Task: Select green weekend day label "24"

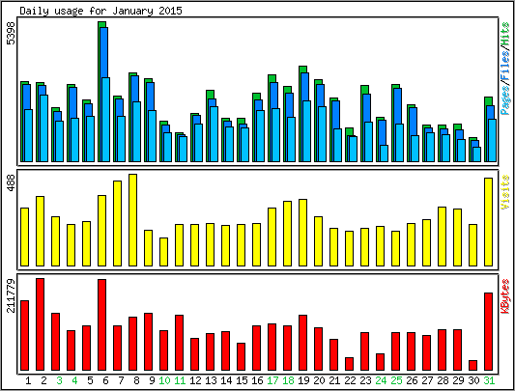Action: 381,380
